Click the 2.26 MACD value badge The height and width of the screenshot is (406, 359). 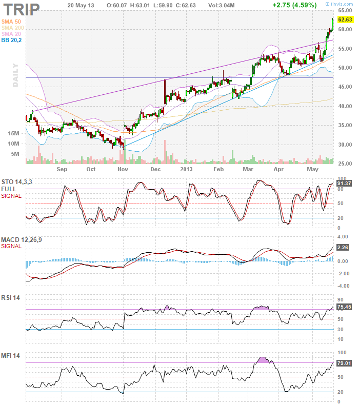tap(343, 248)
